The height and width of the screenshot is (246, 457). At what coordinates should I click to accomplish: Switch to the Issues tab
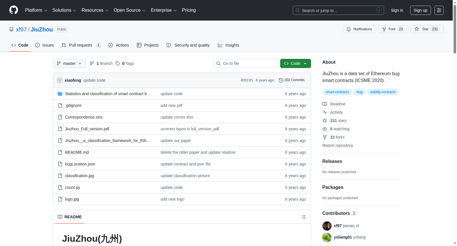tap(45, 45)
